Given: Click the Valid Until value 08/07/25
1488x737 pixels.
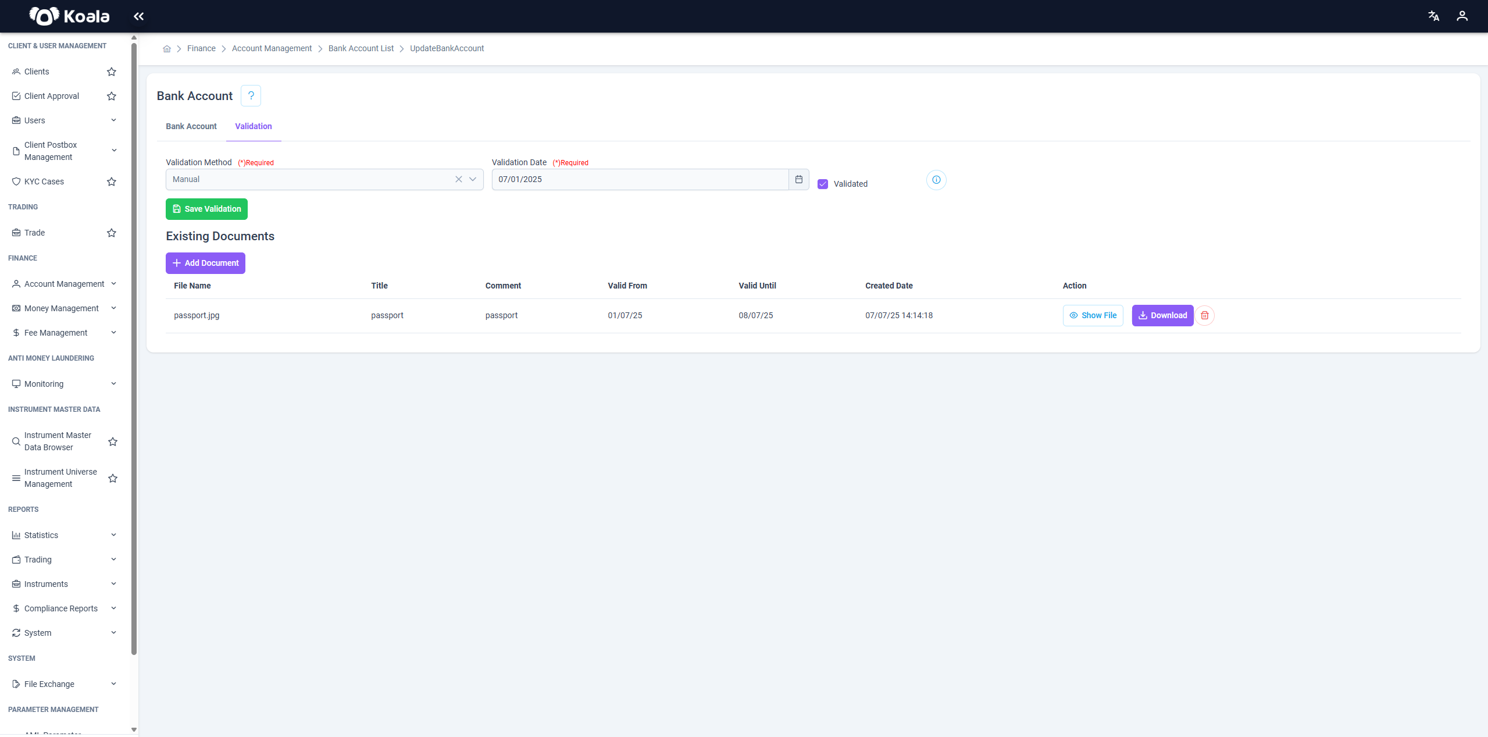Looking at the screenshot, I should pyautogui.click(x=756, y=315).
